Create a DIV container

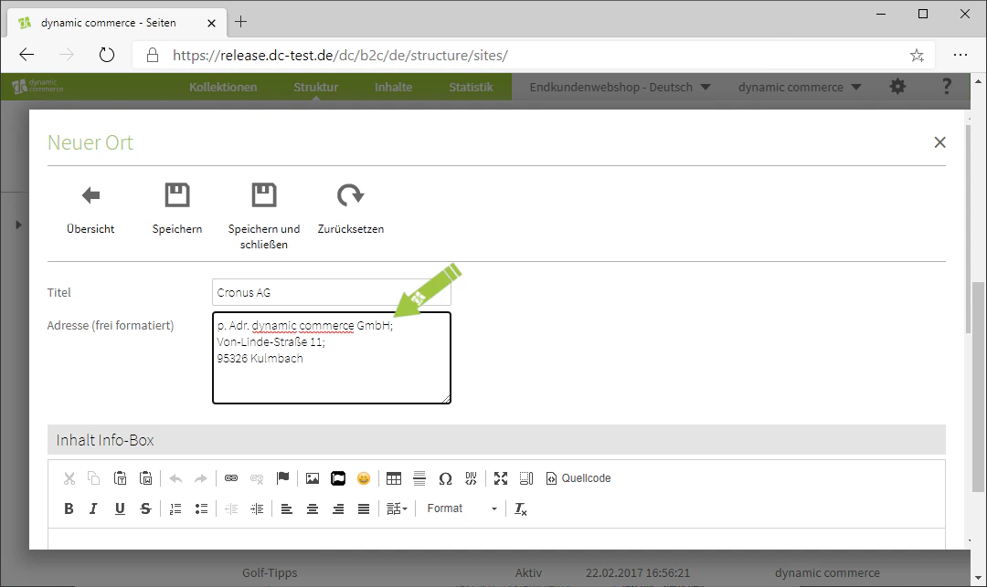(471, 478)
